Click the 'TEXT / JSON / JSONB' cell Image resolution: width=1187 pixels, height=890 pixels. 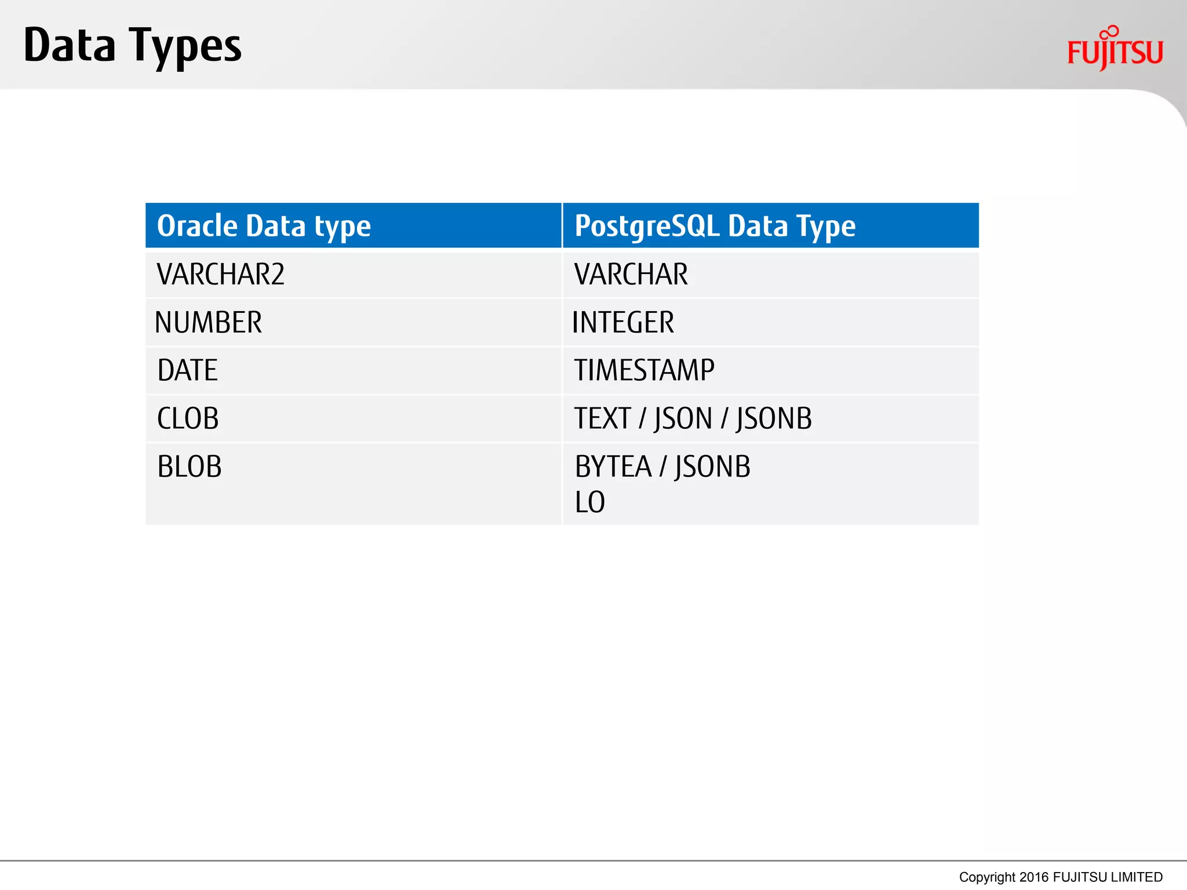771,419
